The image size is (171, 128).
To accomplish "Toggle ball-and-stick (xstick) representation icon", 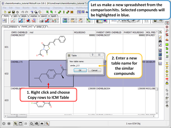I will (21, 20).
